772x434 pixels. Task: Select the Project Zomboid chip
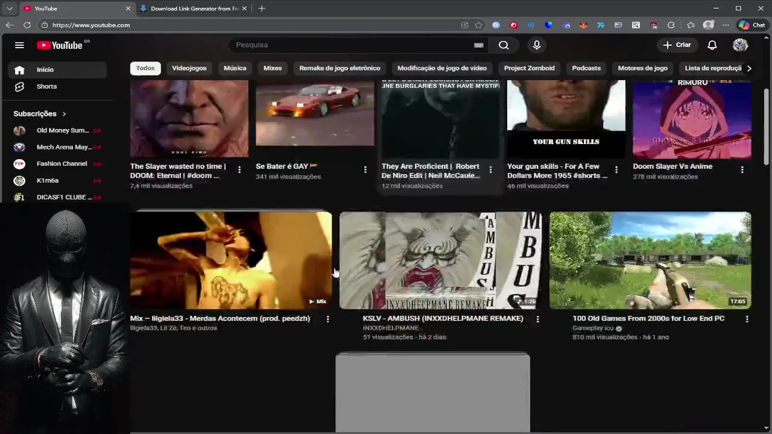point(530,68)
